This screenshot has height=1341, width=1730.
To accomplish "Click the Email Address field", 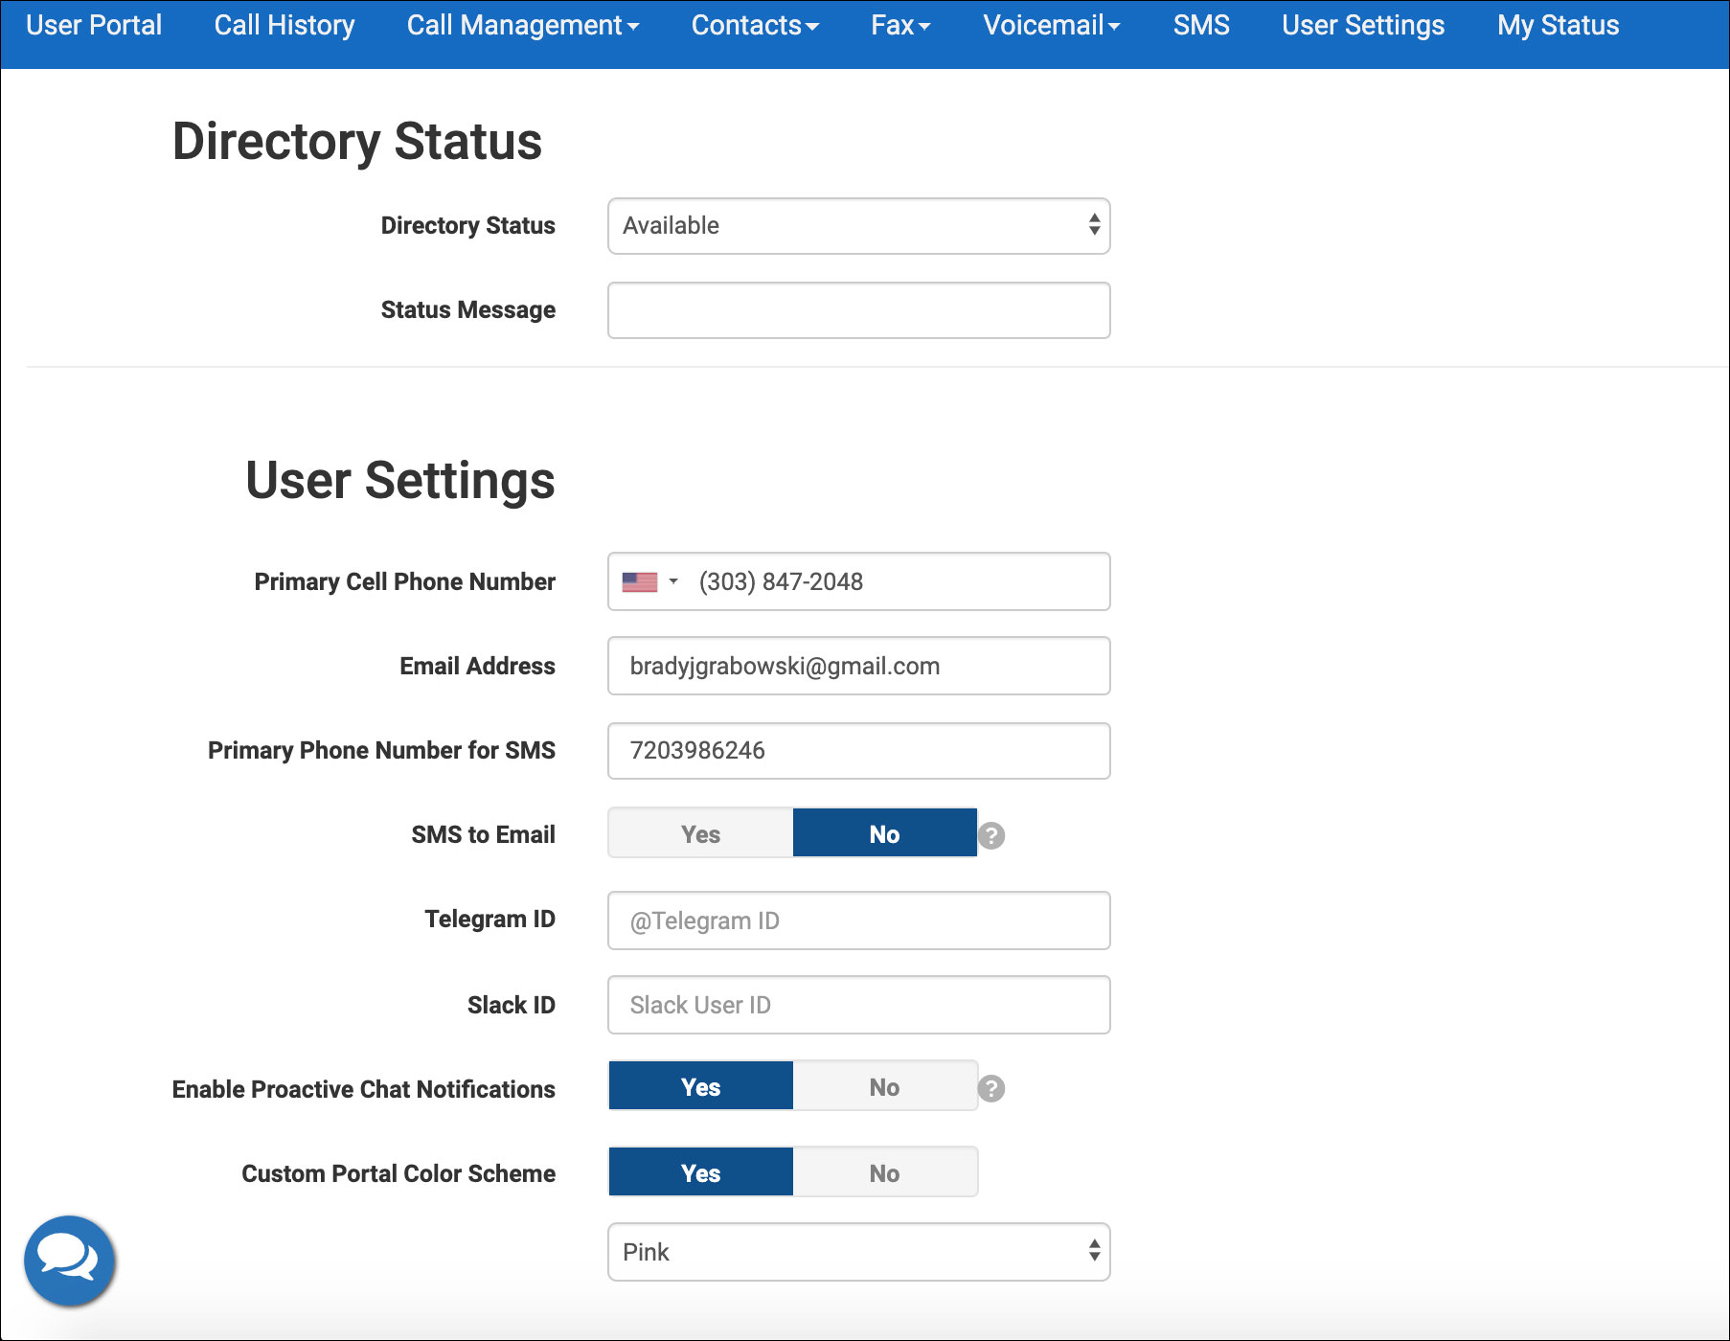I will 857,666.
